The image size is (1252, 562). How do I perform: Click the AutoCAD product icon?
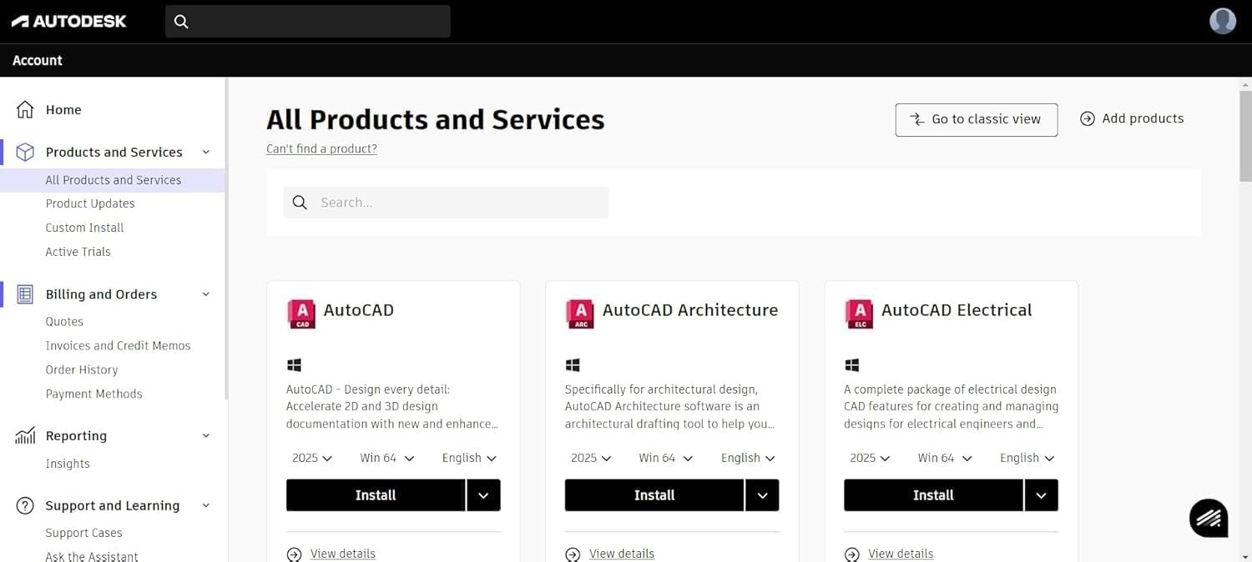[x=301, y=314]
